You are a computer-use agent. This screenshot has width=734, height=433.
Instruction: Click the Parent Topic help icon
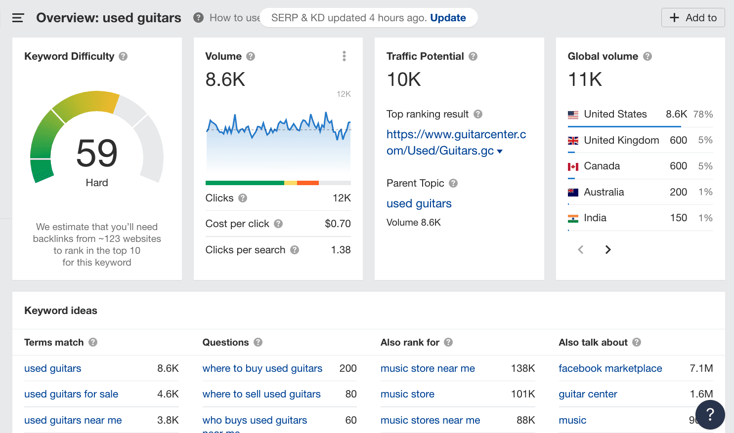453,183
